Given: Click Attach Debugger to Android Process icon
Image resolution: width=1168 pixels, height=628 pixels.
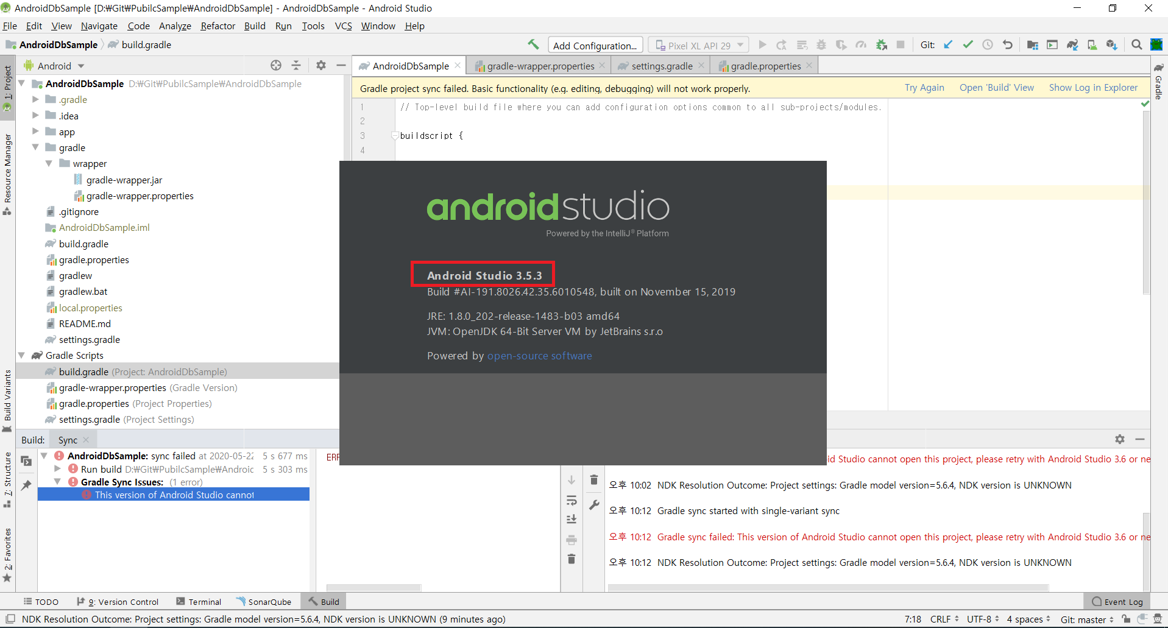Looking at the screenshot, I should click(881, 45).
